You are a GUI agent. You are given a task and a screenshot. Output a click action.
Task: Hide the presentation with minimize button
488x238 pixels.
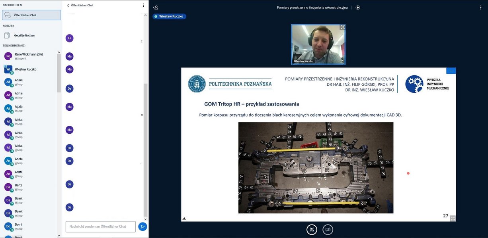451,71
